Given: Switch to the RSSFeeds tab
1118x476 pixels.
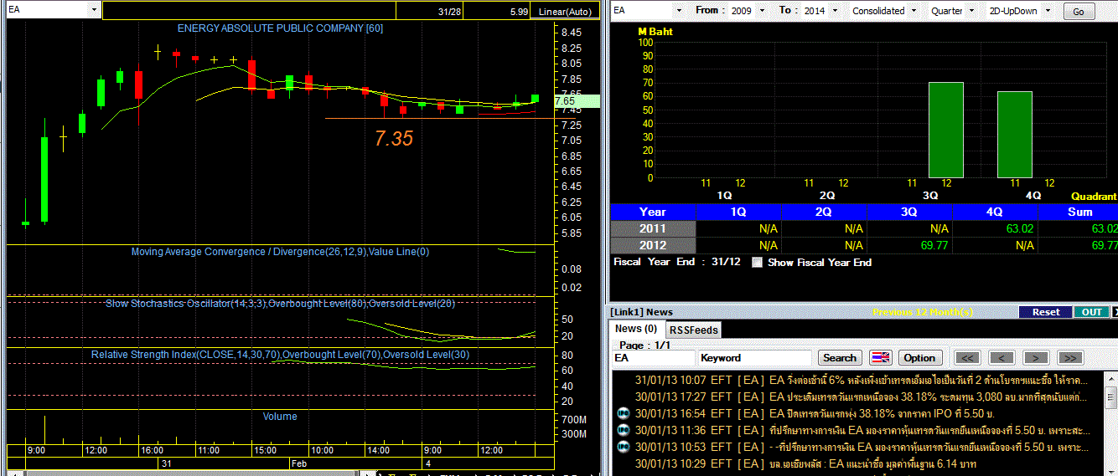Looking at the screenshot, I should [693, 330].
